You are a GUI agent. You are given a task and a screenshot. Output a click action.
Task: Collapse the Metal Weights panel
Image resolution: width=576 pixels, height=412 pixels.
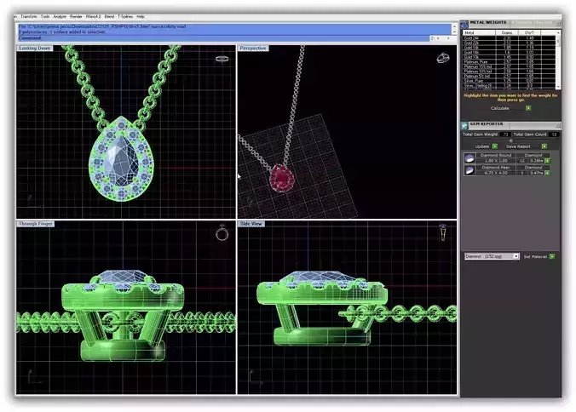558,24
